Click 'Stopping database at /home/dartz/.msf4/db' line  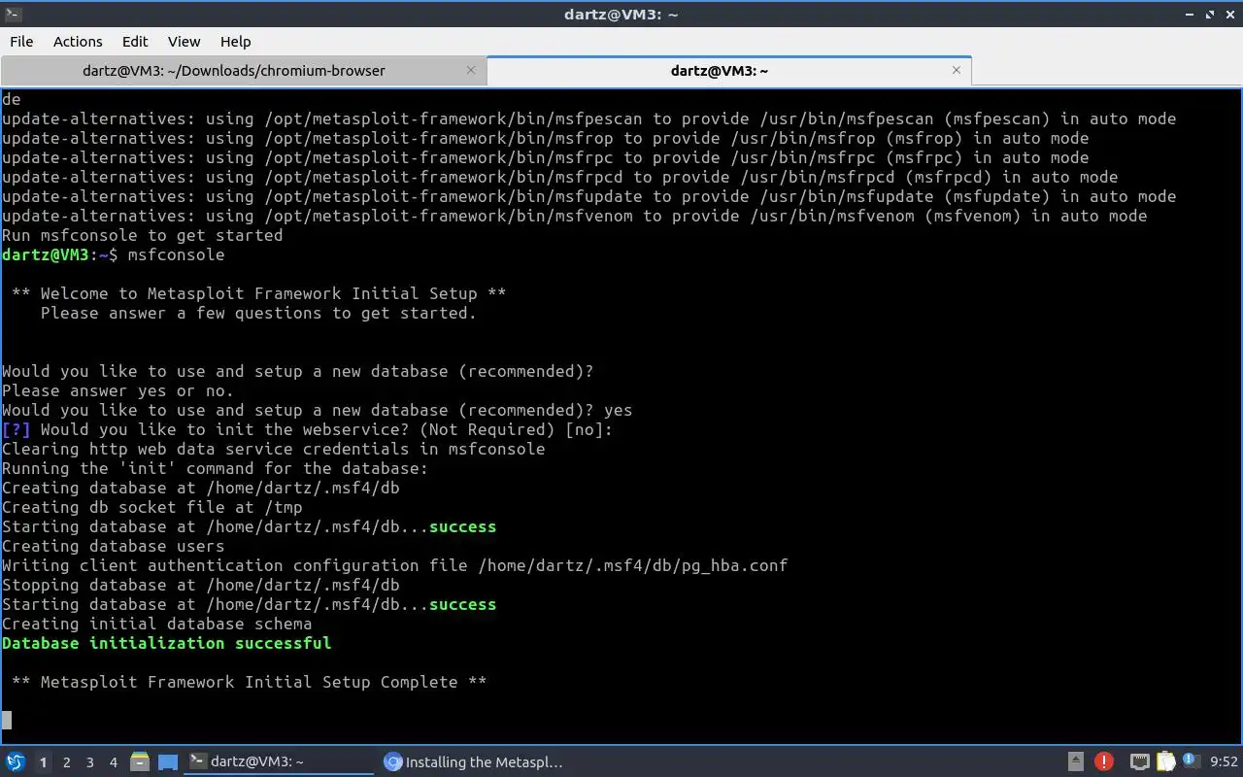click(201, 585)
